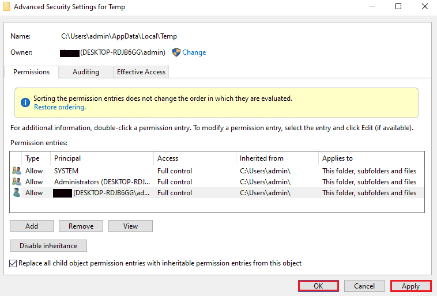The image size is (437, 296).
Task: Click the Remove button
Action: 81,226
